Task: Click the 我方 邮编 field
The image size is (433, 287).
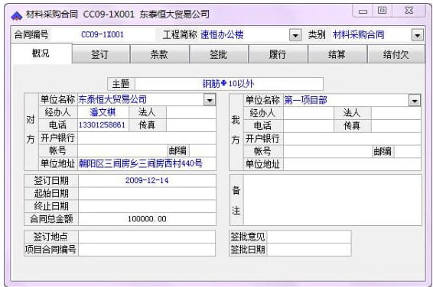Action: click(x=408, y=151)
